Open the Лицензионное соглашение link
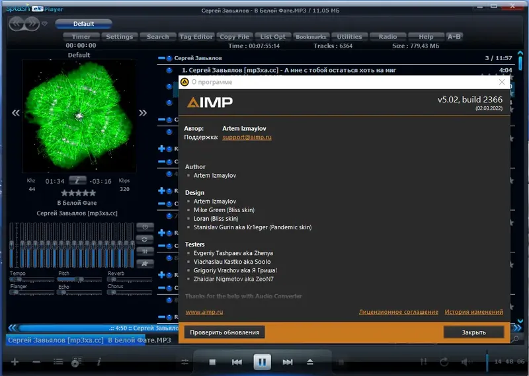The image size is (529, 376). pyautogui.click(x=399, y=312)
